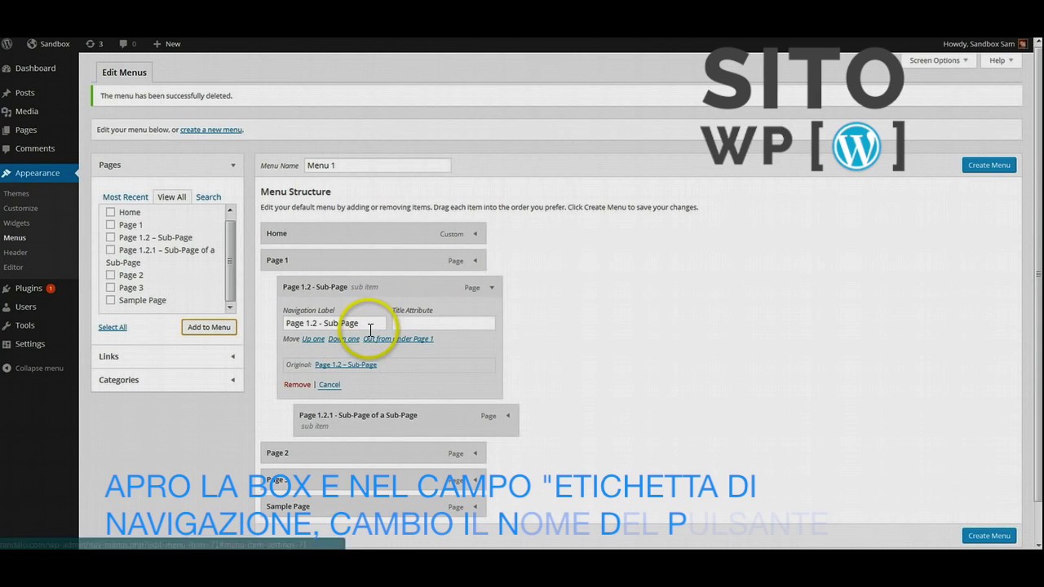The image size is (1044, 587).
Task: Click the Tools wrench icon
Action: click(x=7, y=325)
